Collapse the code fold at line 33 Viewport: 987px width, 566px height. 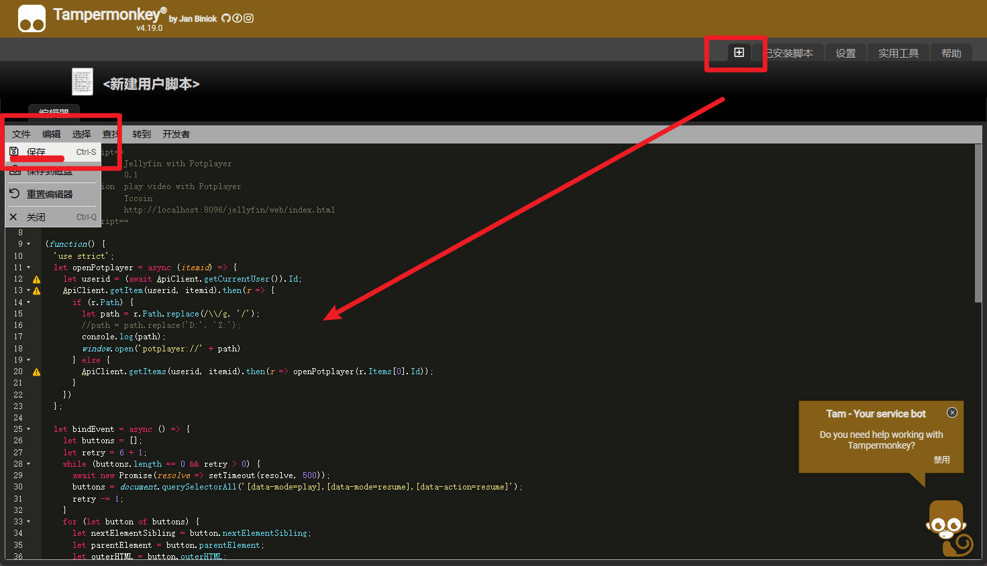pos(29,522)
